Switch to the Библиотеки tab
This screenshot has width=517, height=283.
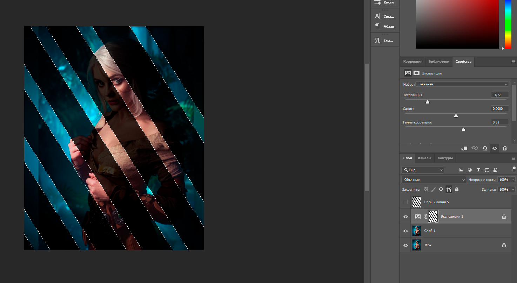click(x=439, y=62)
